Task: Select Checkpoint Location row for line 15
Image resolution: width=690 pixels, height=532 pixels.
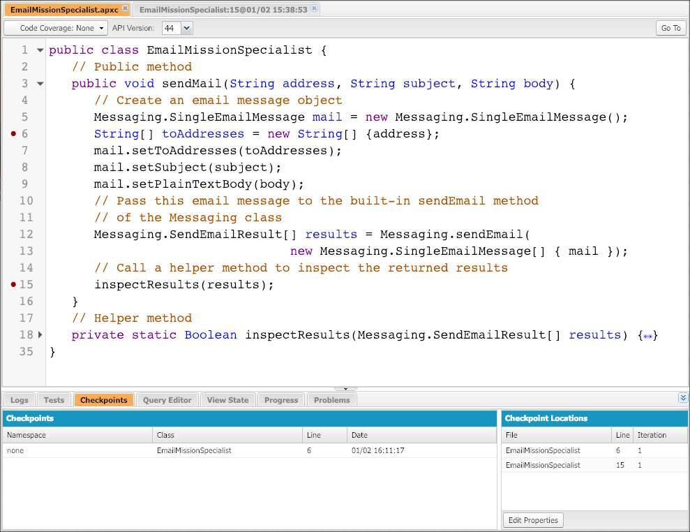Action: click(594, 465)
